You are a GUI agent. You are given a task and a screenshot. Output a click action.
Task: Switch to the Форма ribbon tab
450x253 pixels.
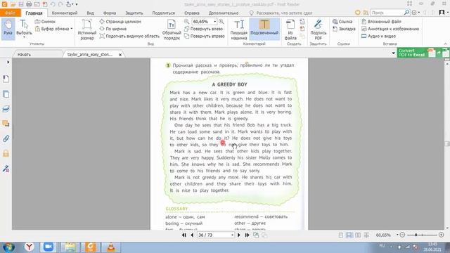pyautogui.click(x=110, y=13)
